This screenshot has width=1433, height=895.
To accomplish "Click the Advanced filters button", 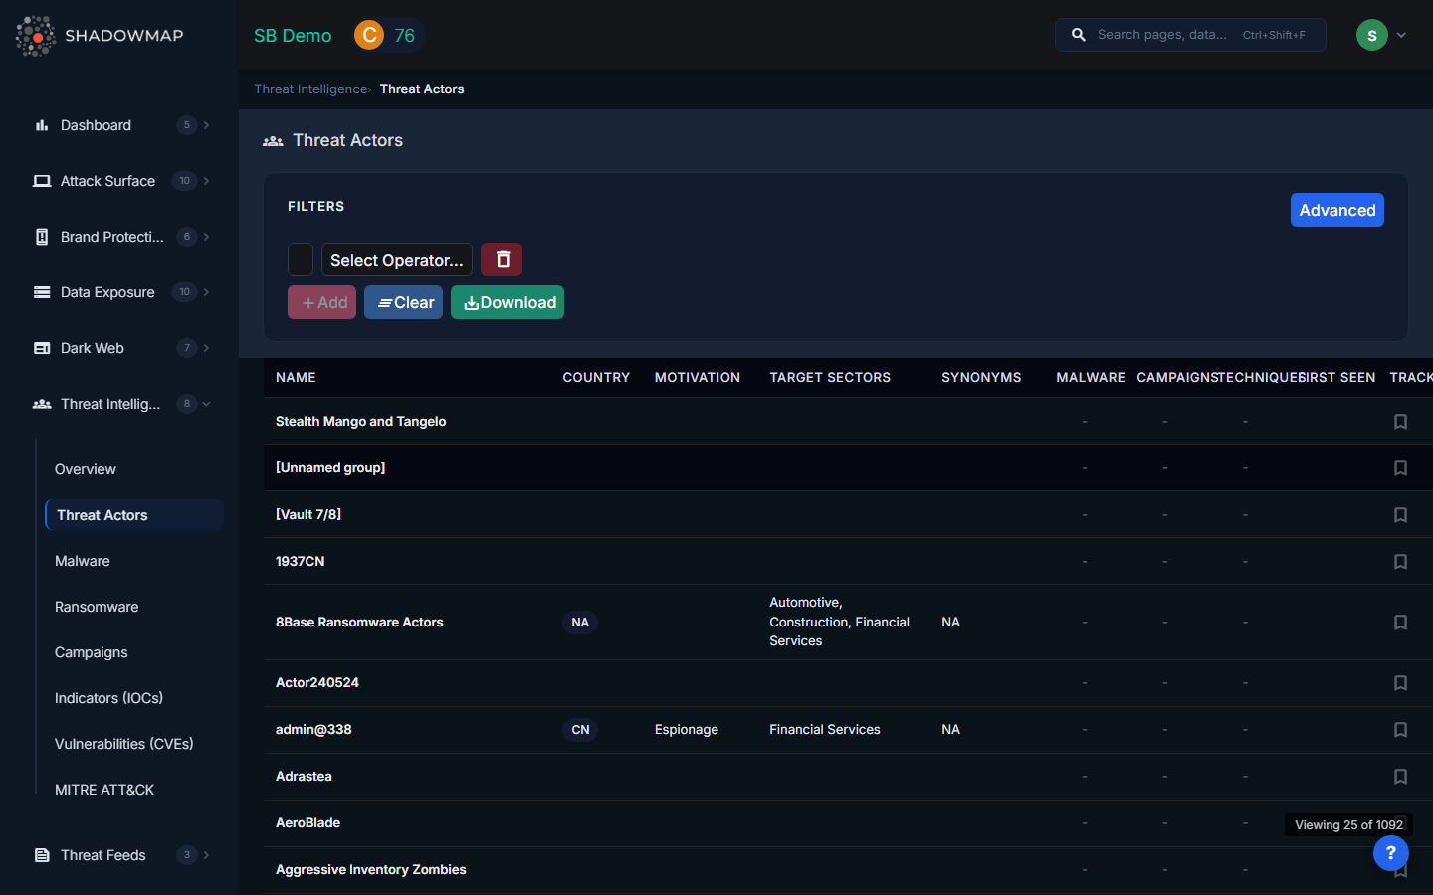I will 1336,210.
